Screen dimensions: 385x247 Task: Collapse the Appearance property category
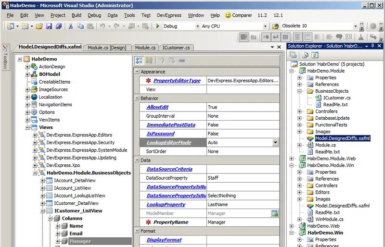pyautogui.click(x=137, y=72)
